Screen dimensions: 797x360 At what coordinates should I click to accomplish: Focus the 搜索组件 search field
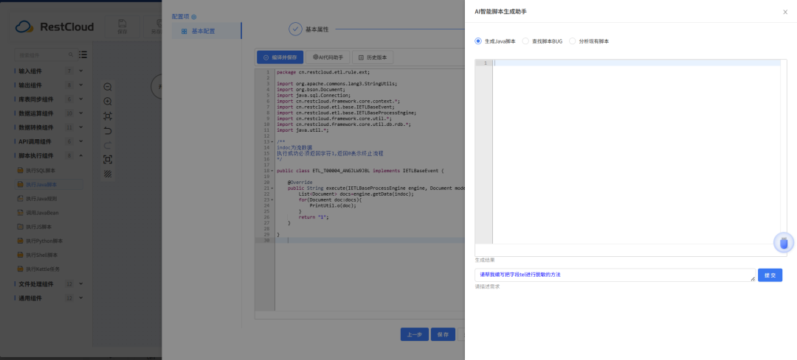43,54
